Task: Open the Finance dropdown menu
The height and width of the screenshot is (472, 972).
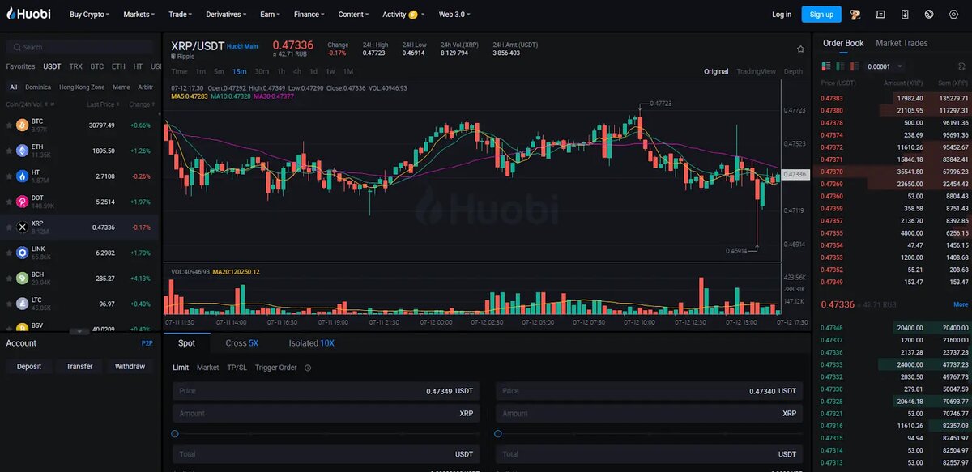Action: coord(309,14)
